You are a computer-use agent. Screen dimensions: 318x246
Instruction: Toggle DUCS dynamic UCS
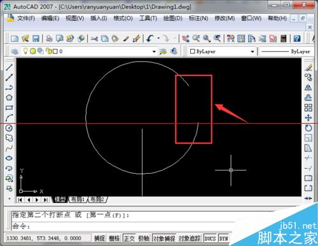210,238
